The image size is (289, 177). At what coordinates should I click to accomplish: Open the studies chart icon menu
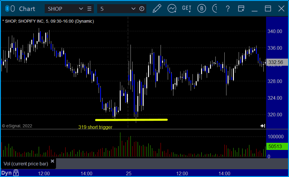tap(172, 9)
